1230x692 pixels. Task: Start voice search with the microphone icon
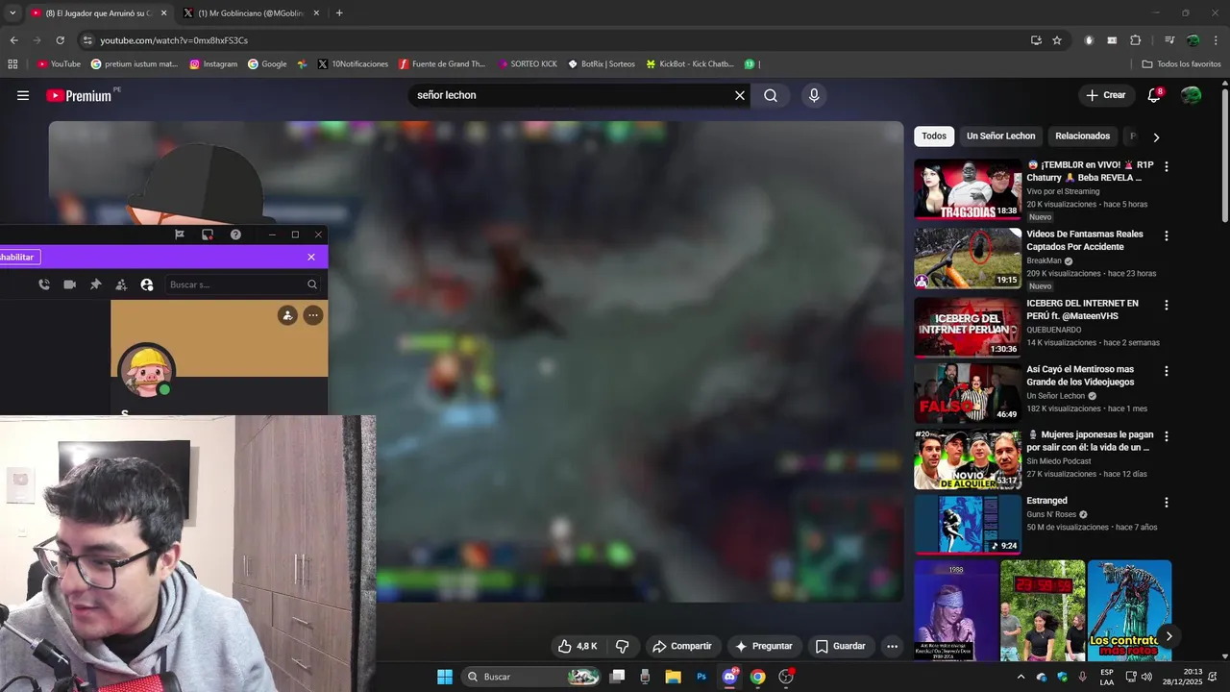click(814, 95)
